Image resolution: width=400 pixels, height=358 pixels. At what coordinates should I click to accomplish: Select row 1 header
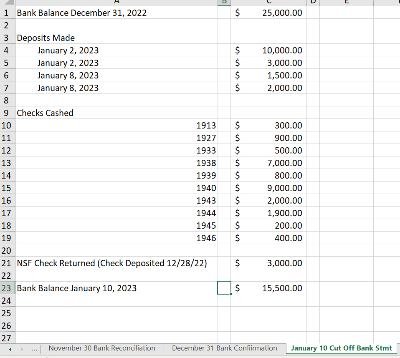tap(8, 13)
